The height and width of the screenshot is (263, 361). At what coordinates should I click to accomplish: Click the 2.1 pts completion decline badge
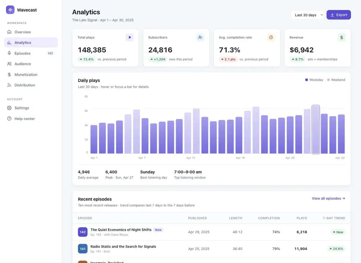(x=228, y=59)
